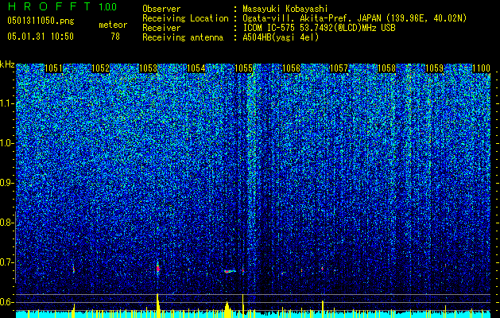This screenshot has width=500, height=318.
Task: Click the date stamp 05.01.31 10:50
Action: click(x=41, y=37)
